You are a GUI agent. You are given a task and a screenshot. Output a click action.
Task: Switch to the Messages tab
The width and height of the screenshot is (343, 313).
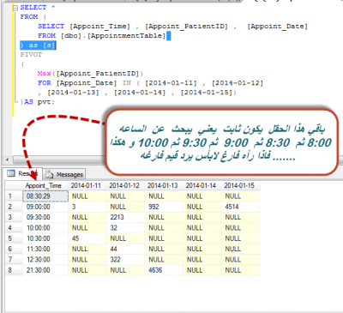pos(64,174)
